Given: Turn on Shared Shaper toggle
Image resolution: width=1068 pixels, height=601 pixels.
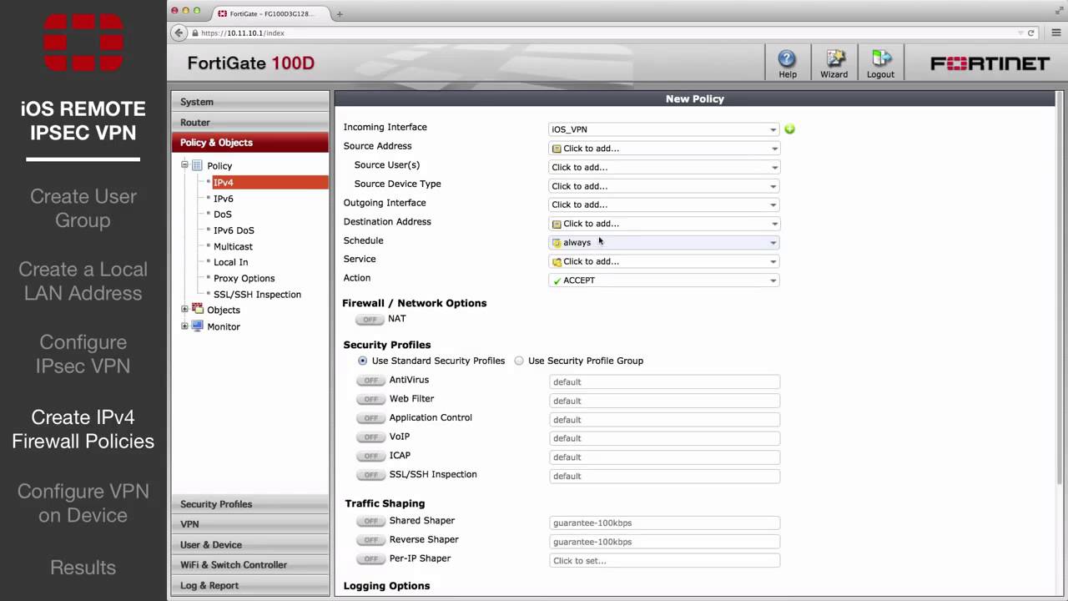Looking at the screenshot, I should tap(370, 521).
